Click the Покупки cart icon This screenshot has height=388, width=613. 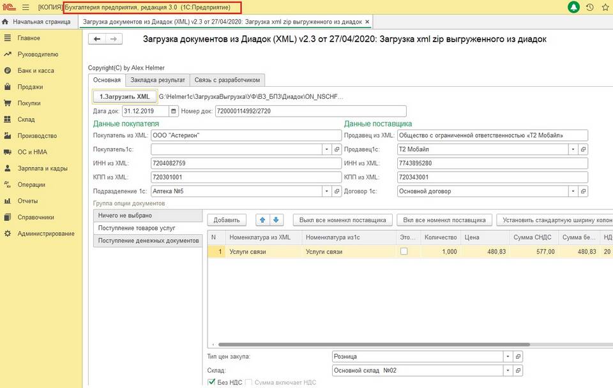click(x=8, y=103)
